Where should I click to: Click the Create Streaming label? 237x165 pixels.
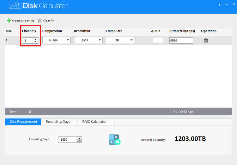coord(23,21)
